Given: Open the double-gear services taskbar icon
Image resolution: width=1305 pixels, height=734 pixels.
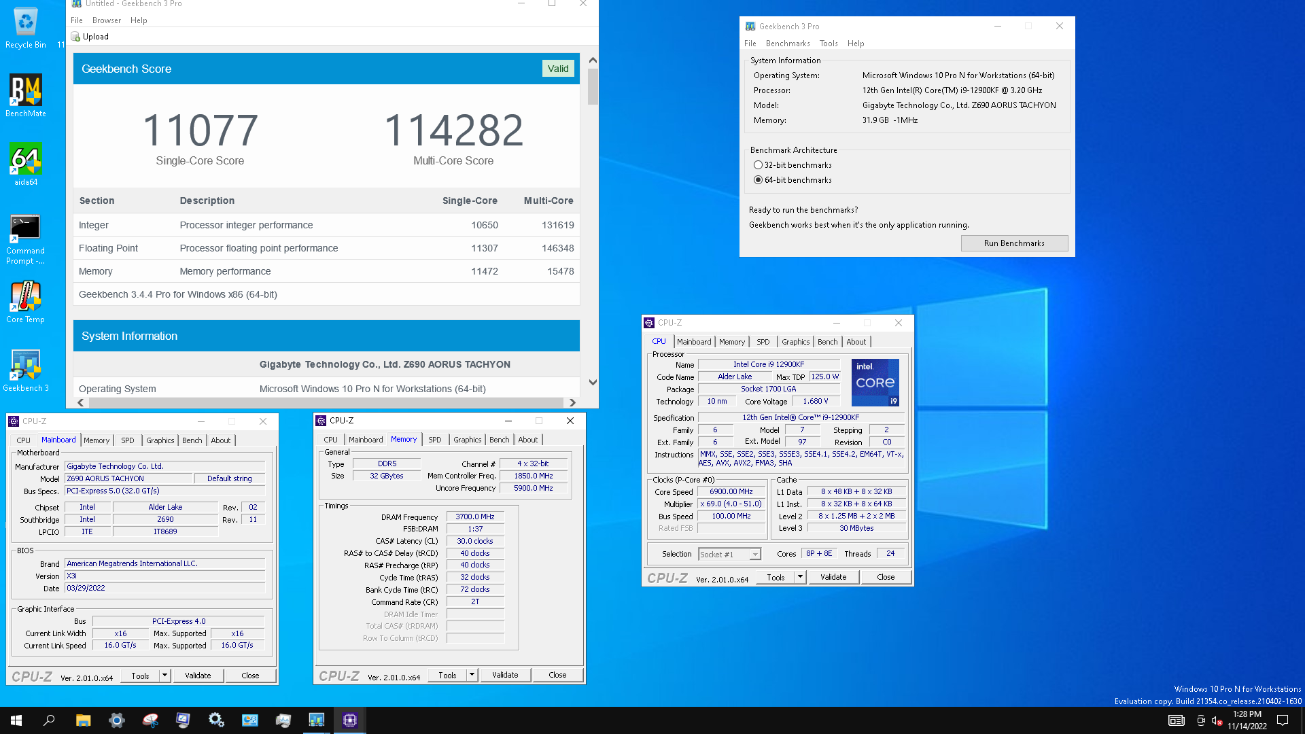Looking at the screenshot, I should tap(216, 720).
